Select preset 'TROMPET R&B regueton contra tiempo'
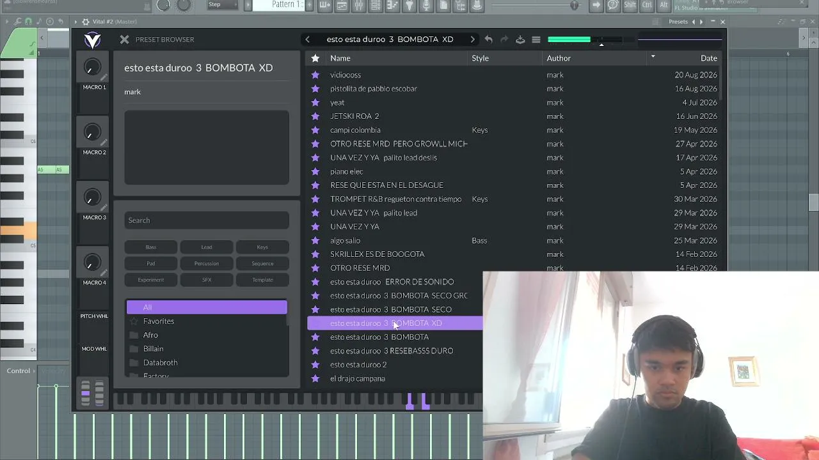Viewport: 819px width, 460px height. click(395, 199)
